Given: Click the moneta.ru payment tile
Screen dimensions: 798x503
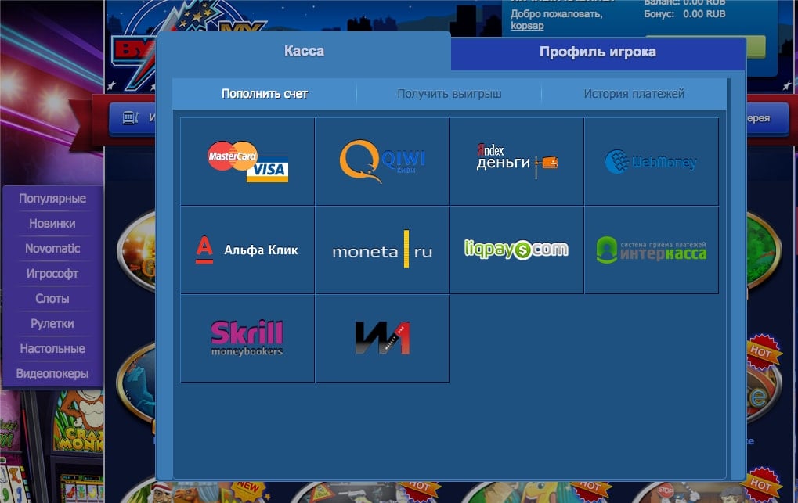Looking at the screenshot, I should click(x=382, y=250).
